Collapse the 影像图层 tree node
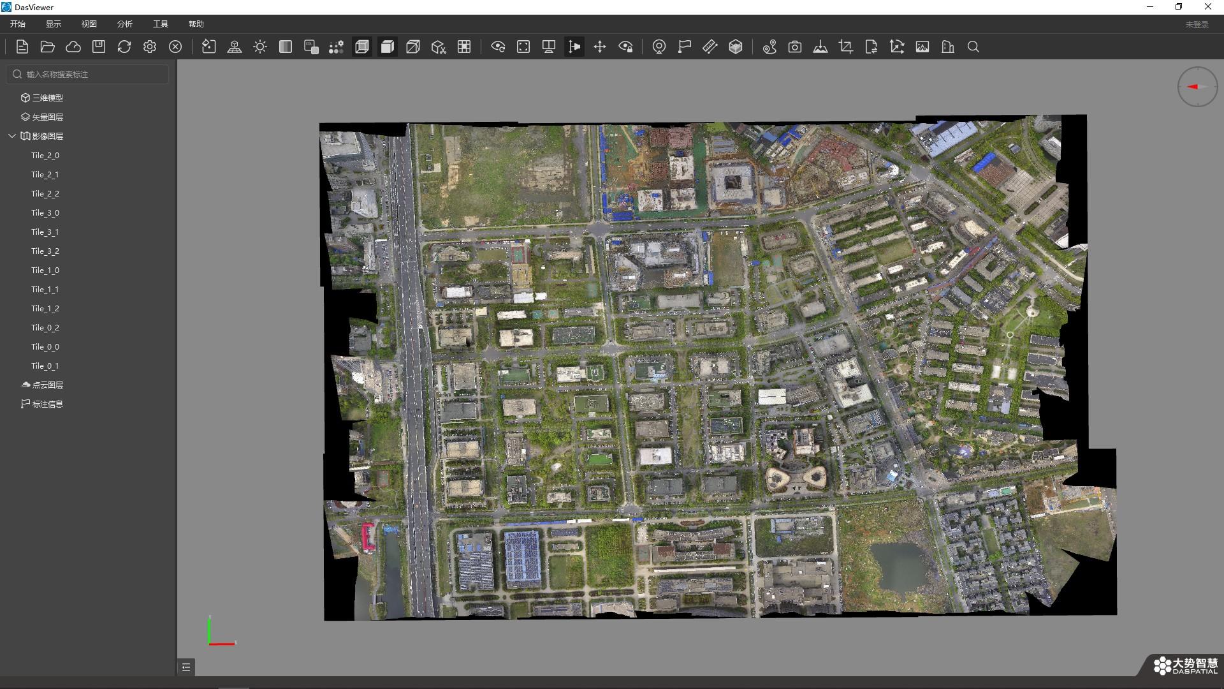1224x689 pixels. pyautogui.click(x=12, y=136)
